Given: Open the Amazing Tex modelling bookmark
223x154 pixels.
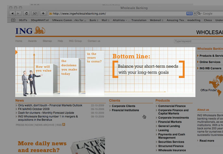Looking at the screenshot, I should tap(183, 20).
